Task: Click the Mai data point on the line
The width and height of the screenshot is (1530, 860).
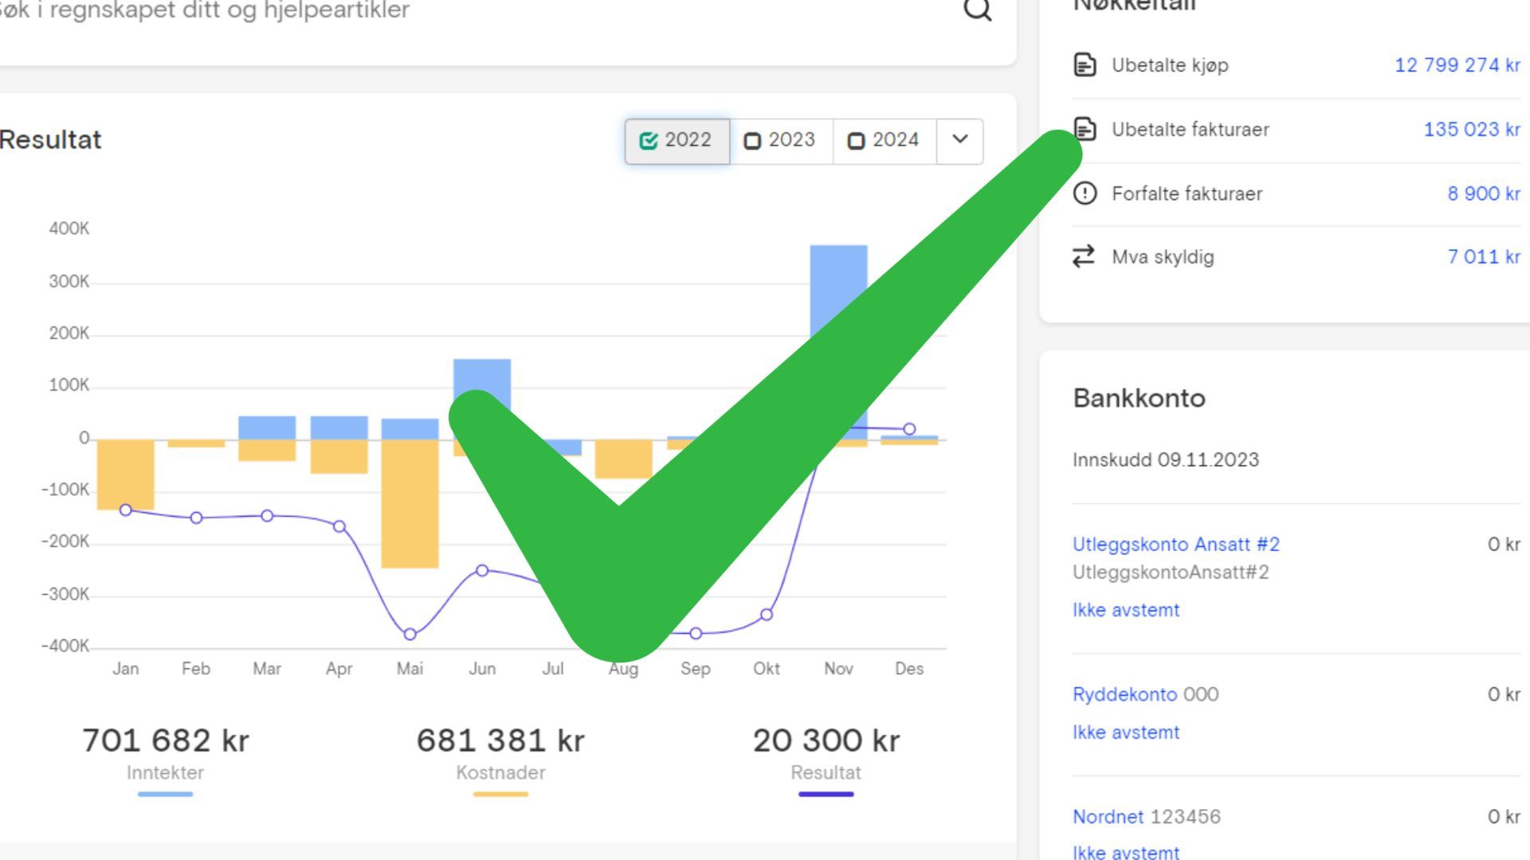Action: point(410,635)
